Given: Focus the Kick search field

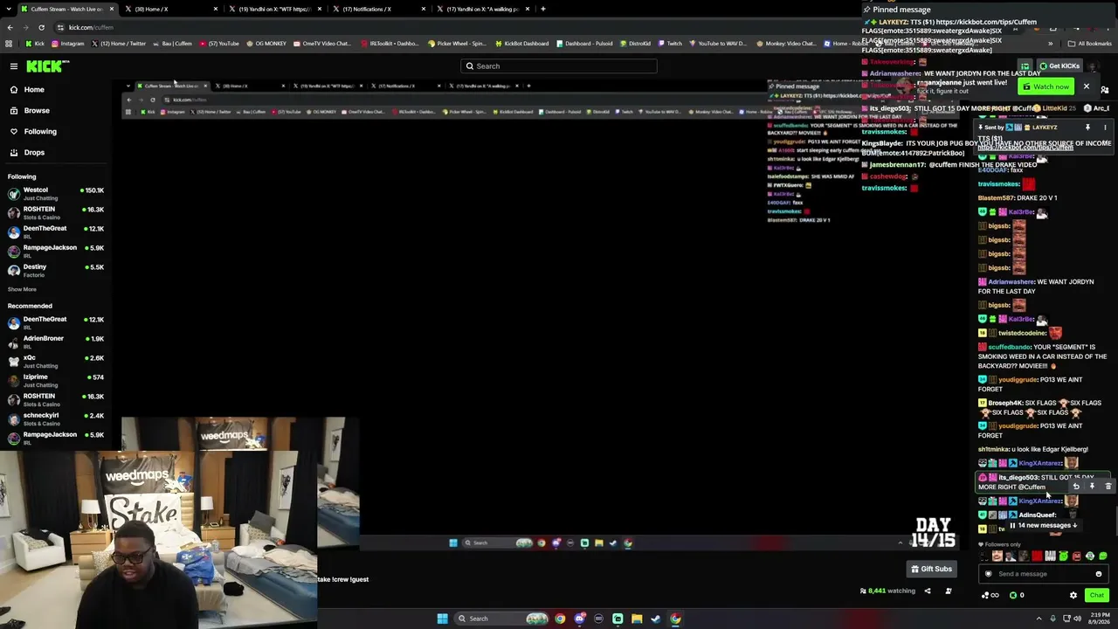Looking at the screenshot, I should click(559, 66).
